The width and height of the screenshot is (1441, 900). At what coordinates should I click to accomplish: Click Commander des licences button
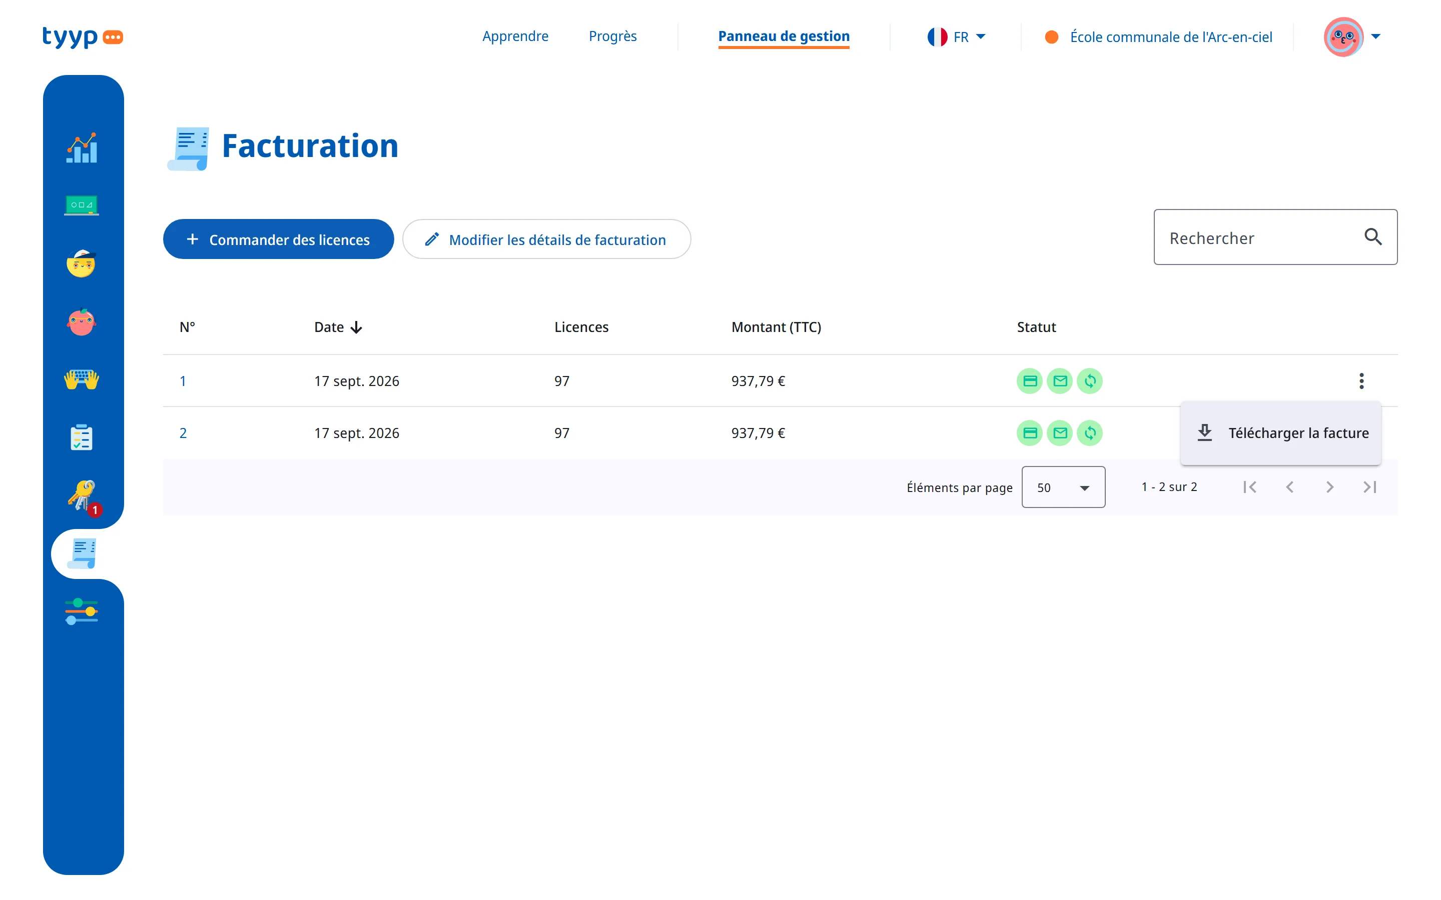[278, 239]
